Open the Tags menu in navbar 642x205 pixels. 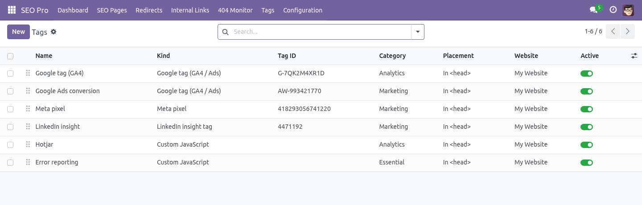pos(268,10)
